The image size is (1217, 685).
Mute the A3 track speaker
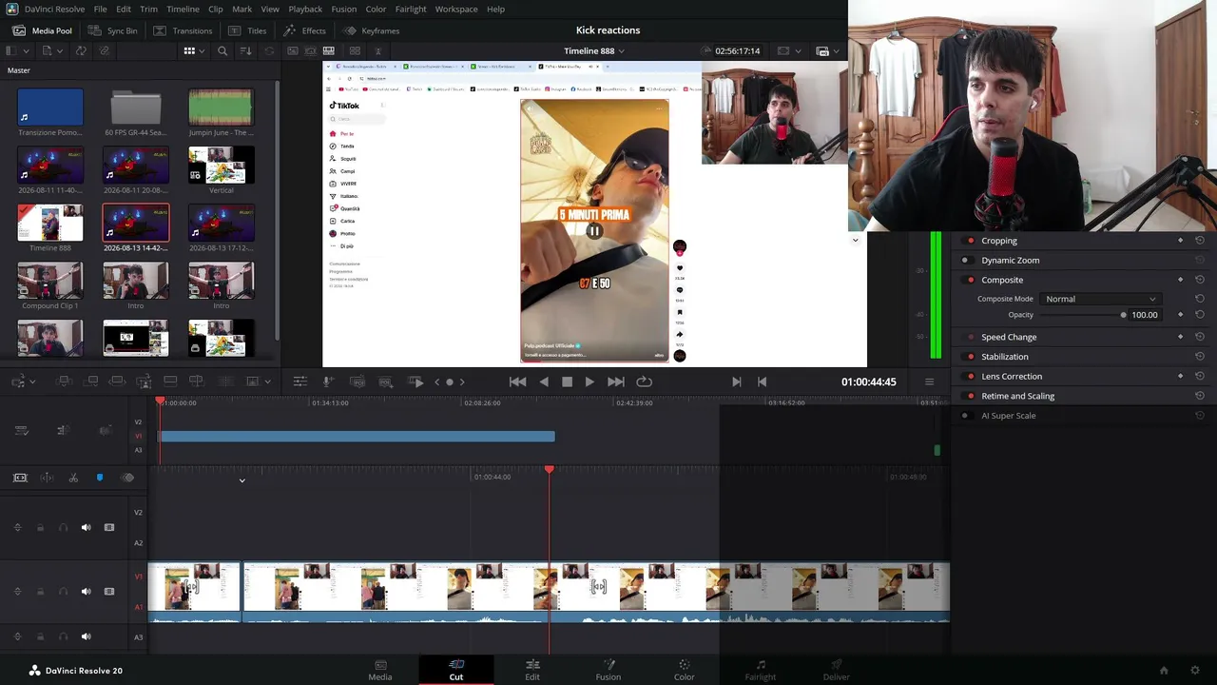[86, 636]
